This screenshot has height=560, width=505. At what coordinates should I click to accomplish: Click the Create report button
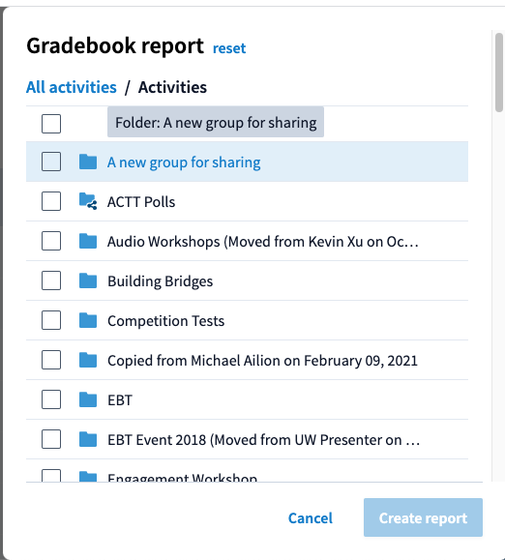point(423,517)
